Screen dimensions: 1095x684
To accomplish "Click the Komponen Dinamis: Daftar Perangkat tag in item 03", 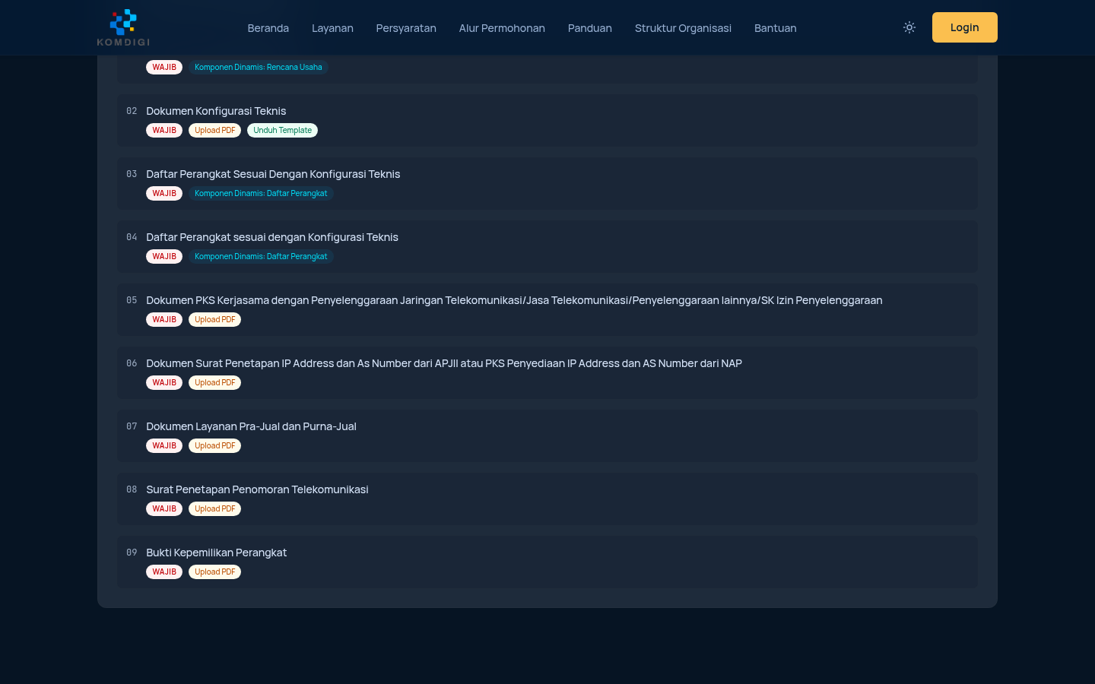I will tap(261, 194).
